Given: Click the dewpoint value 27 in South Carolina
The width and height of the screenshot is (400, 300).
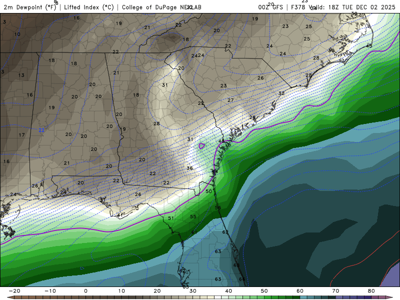Looking at the screenshot, I should tap(230, 100).
